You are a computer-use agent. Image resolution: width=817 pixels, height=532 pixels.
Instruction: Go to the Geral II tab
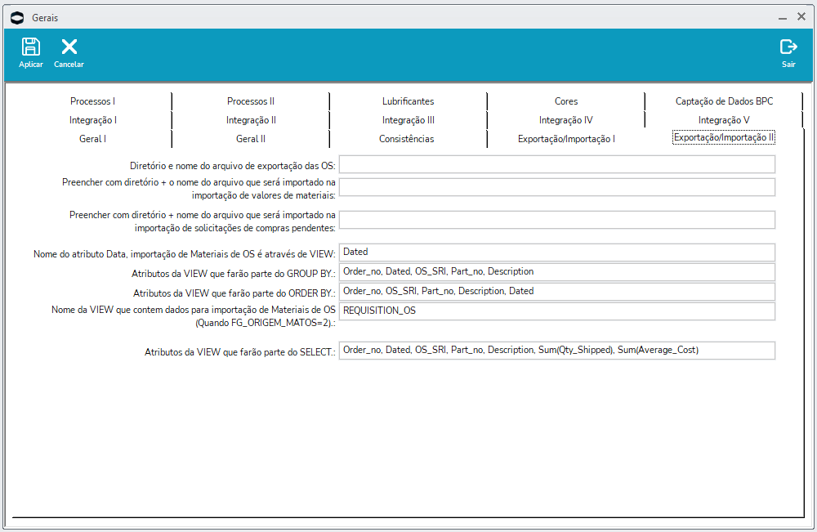(x=251, y=139)
